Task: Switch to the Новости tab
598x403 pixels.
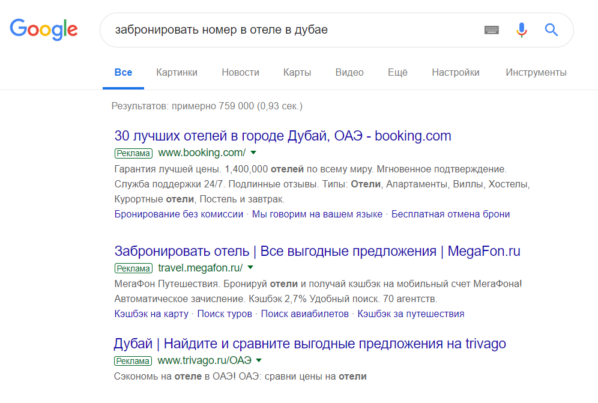Action: tap(240, 73)
